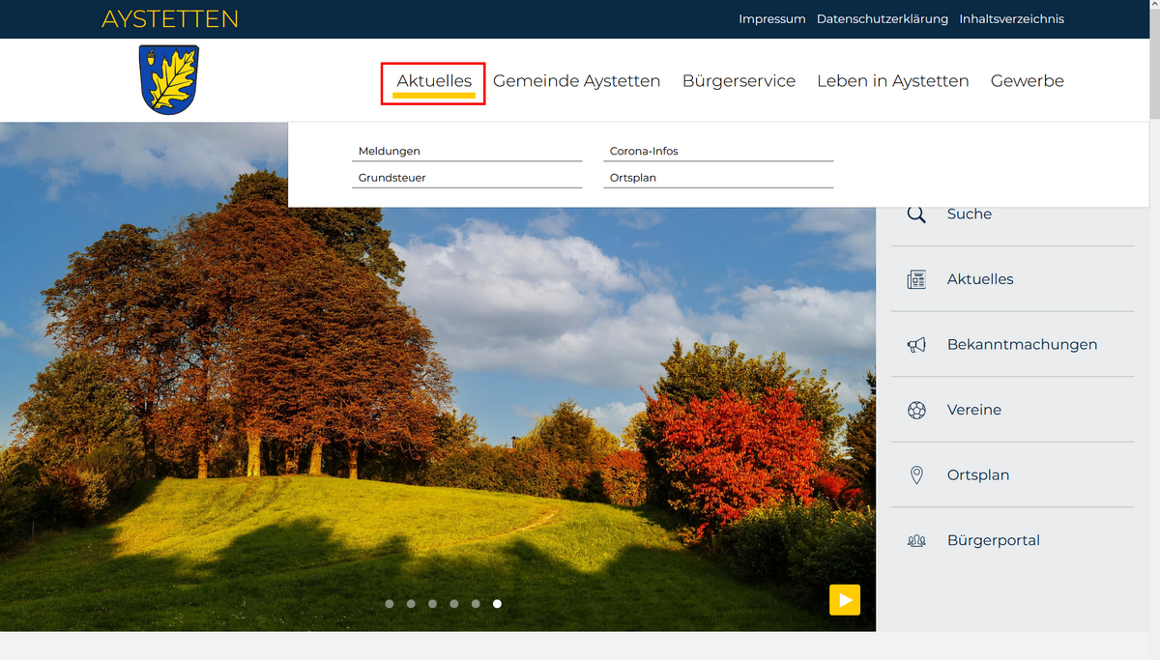The image size is (1160, 660).
Task: Open the Impressum link
Action: pos(772,18)
